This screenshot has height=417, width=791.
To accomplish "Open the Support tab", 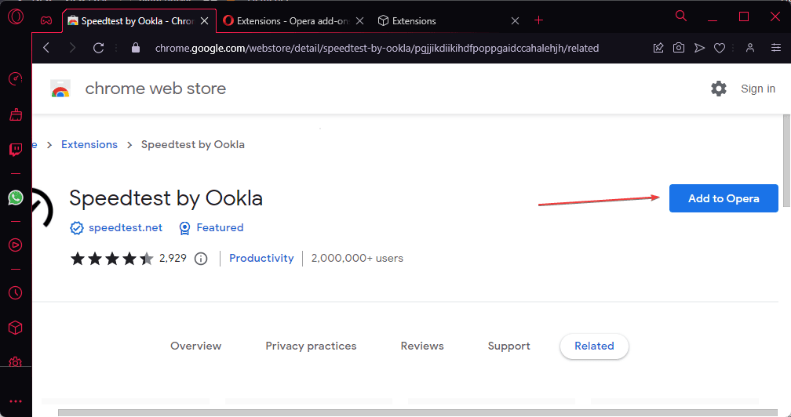I will coord(509,346).
